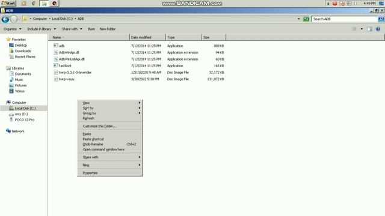Select the AdbWinUsbApi.dll file icon
The height and width of the screenshot is (216, 385).
56,59
